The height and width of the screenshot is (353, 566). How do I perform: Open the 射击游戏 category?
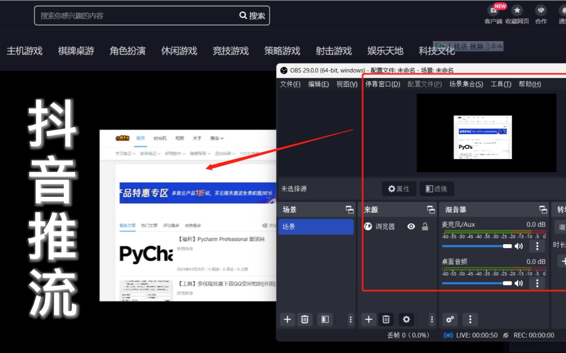click(334, 51)
